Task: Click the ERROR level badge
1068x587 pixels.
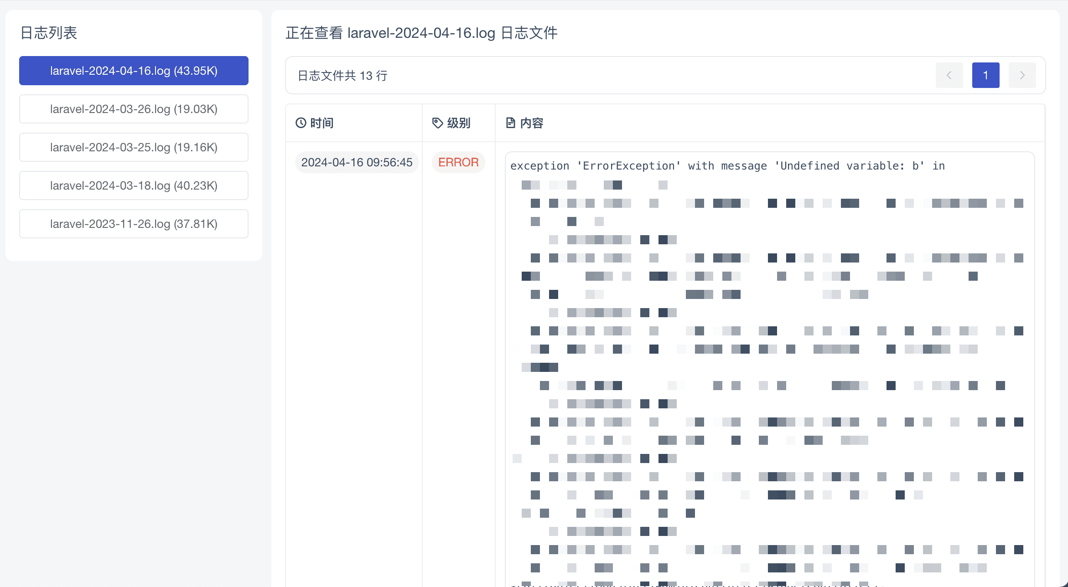Action: tap(458, 162)
